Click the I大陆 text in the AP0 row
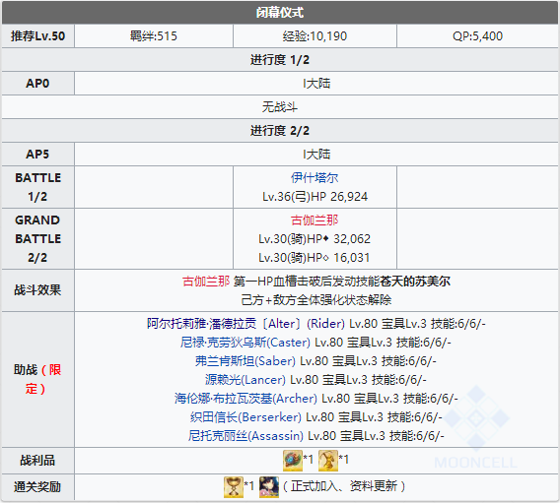 tap(316, 83)
